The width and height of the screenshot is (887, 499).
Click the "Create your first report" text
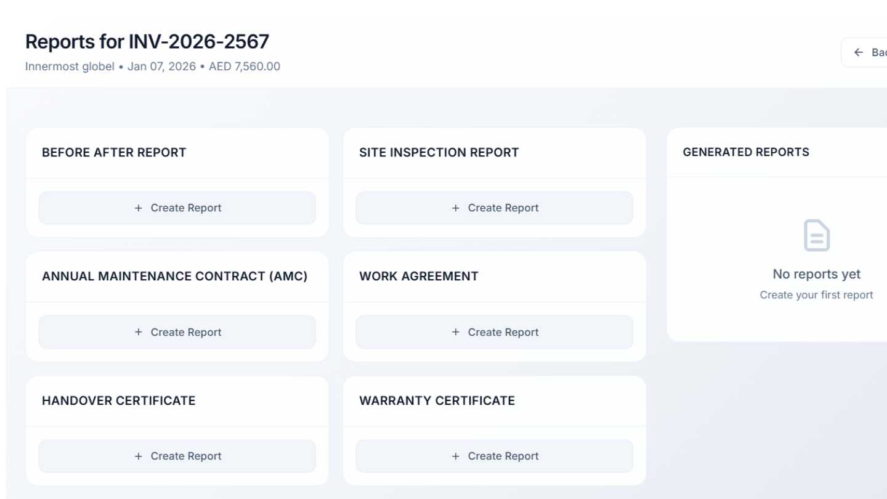click(816, 295)
